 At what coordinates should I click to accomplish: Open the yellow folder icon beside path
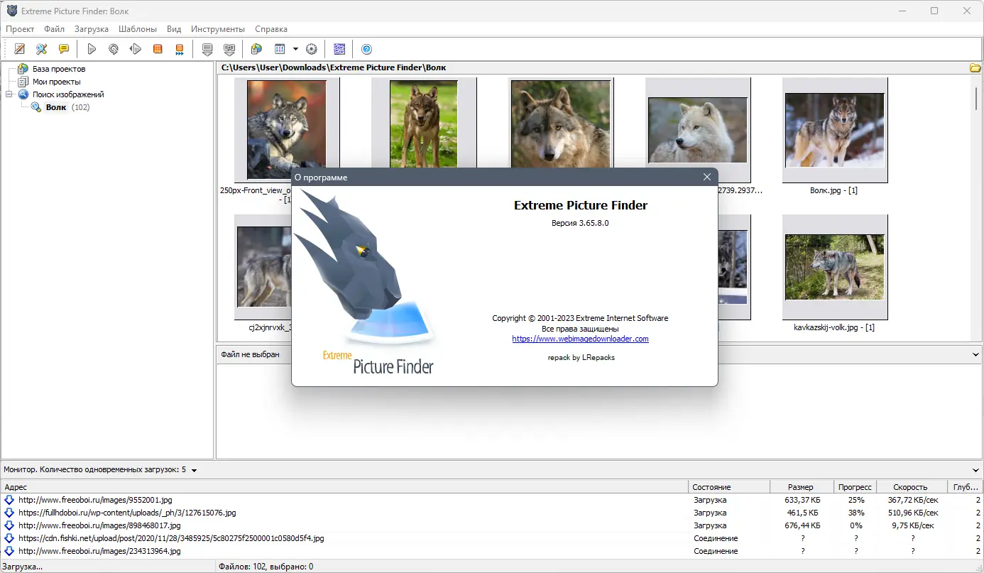(x=975, y=67)
